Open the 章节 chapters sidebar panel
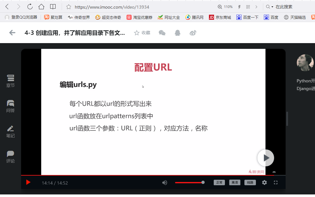The width and height of the screenshot is (315, 197). click(x=11, y=81)
